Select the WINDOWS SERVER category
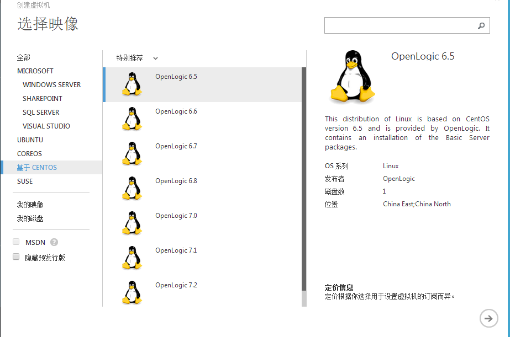510x337 pixels. [52, 85]
